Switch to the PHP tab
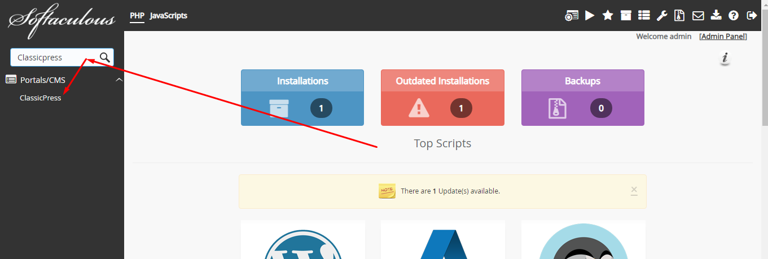This screenshot has width=768, height=259. click(137, 15)
